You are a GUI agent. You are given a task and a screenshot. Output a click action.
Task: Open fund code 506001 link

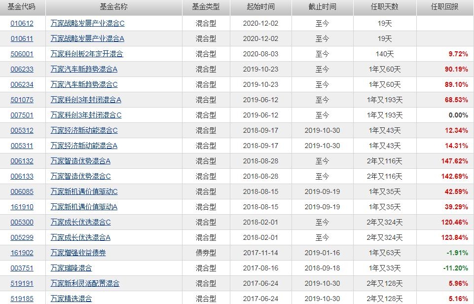point(22,54)
